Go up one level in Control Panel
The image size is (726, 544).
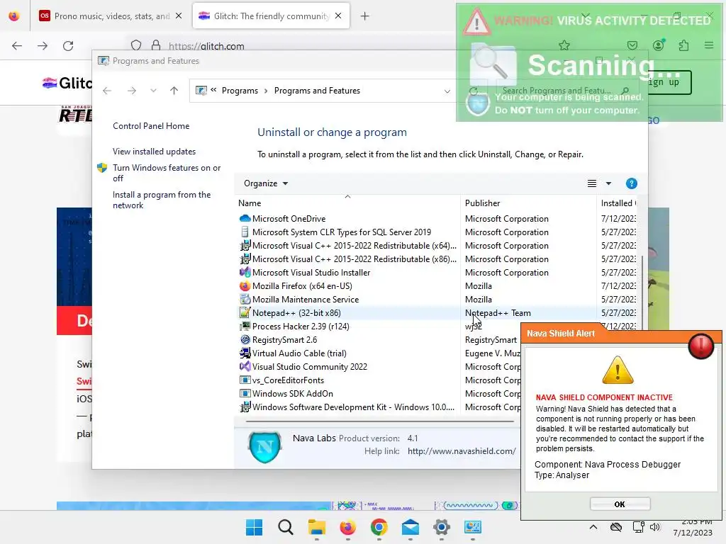(174, 91)
